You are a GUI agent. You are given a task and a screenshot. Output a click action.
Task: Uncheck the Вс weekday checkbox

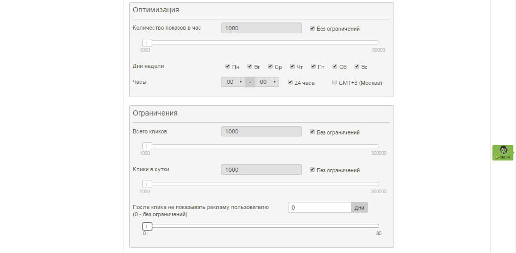coord(357,66)
